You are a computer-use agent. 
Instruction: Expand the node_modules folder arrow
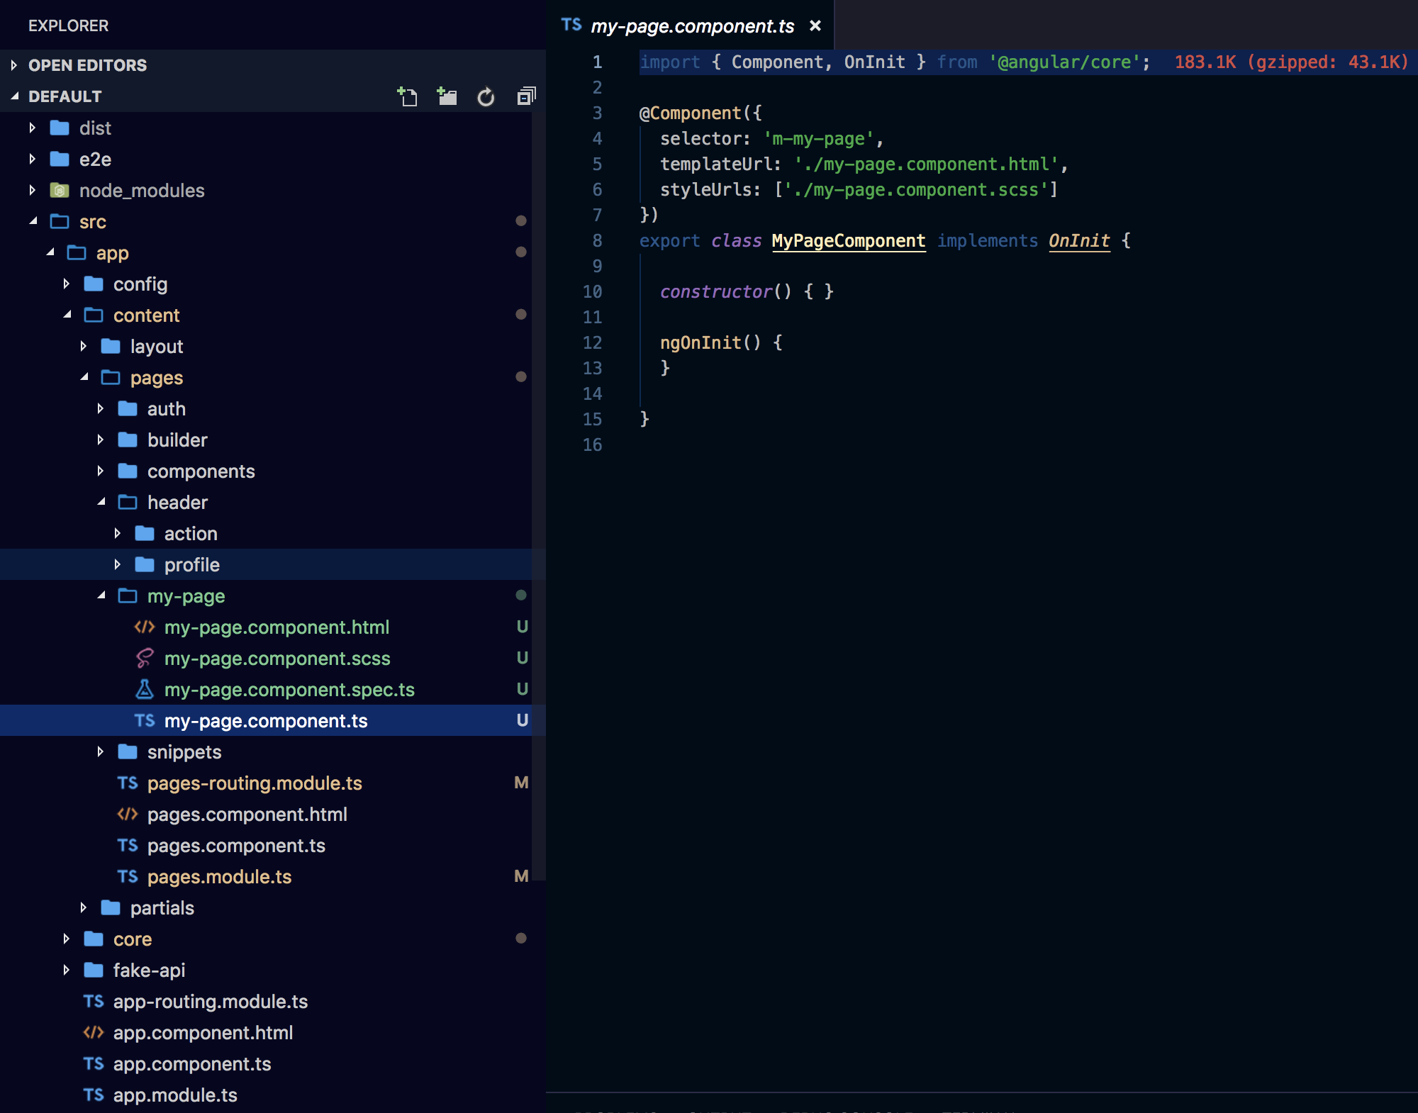(x=32, y=190)
